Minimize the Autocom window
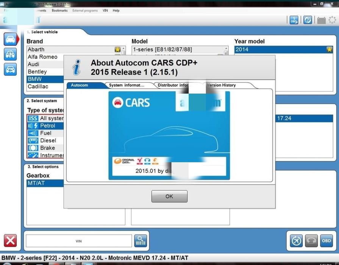Viewport: 339px width, 265px height. coord(315,4)
